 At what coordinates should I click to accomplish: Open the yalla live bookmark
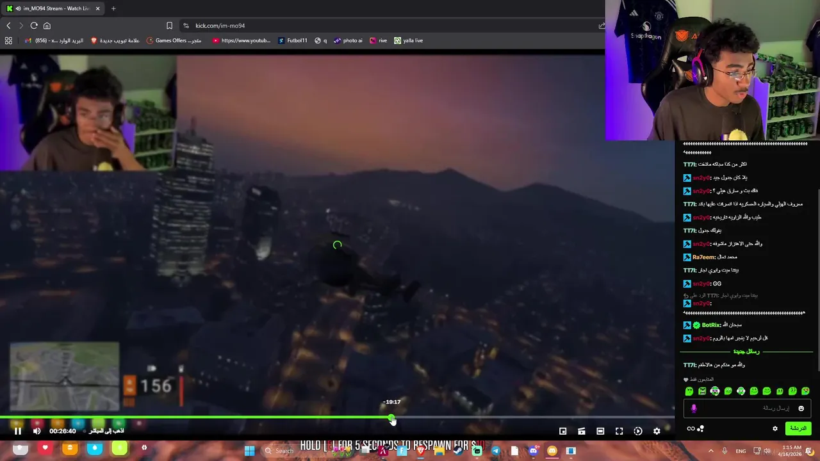pyautogui.click(x=408, y=40)
